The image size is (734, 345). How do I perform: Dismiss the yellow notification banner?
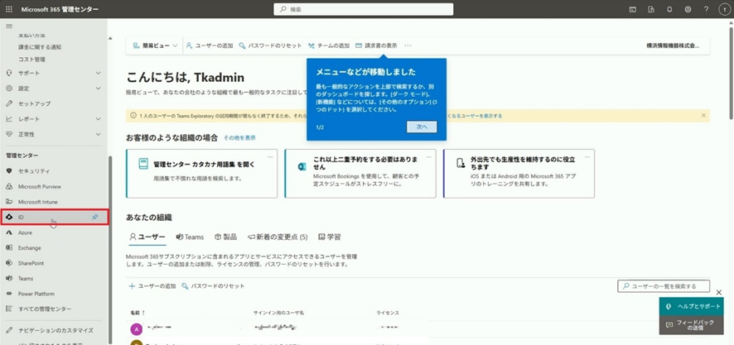coord(704,116)
